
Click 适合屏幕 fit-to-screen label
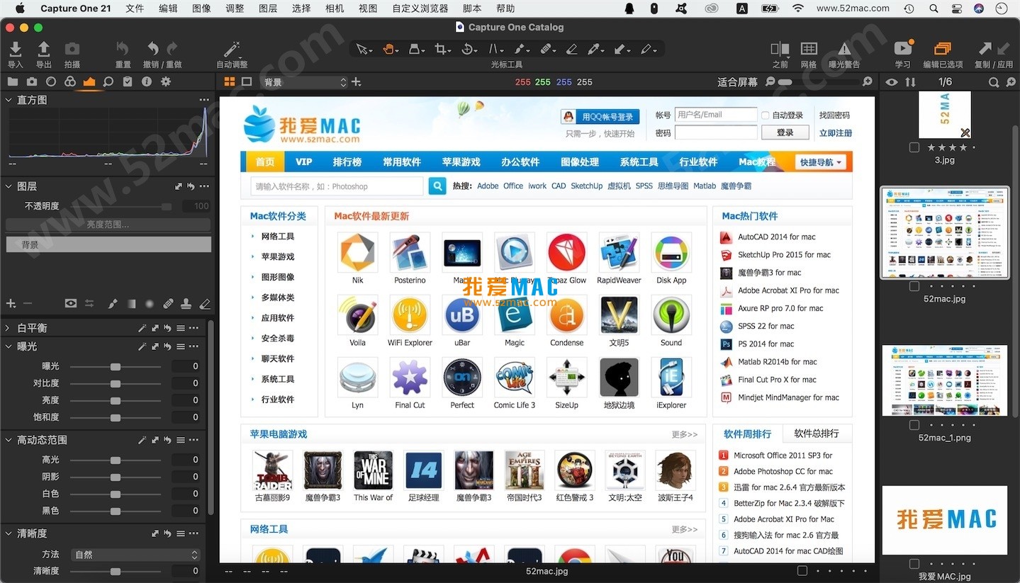pos(737,82)
